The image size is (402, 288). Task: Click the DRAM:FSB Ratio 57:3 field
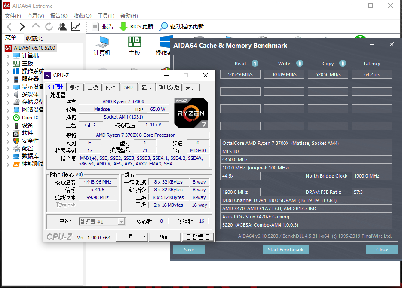372,192
